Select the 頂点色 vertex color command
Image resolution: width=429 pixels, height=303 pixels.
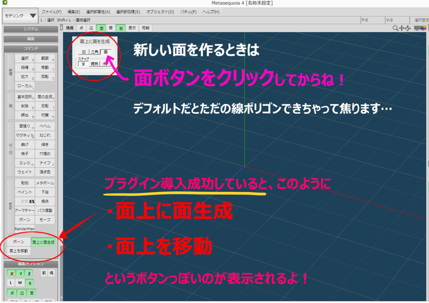45,172
